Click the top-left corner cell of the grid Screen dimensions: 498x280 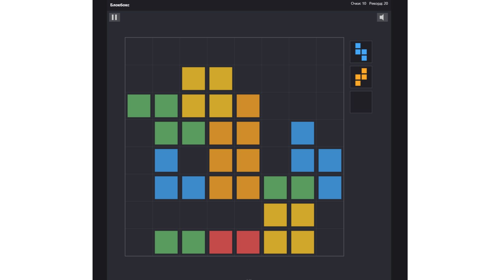pos(139,51)
